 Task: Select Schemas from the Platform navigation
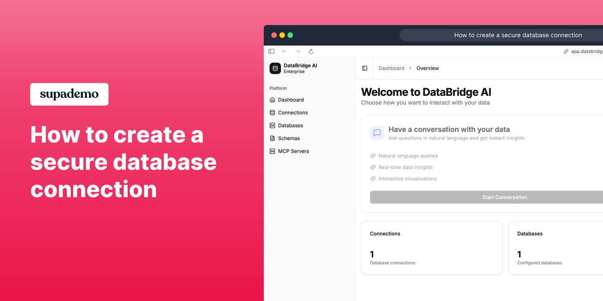[290, 138]
